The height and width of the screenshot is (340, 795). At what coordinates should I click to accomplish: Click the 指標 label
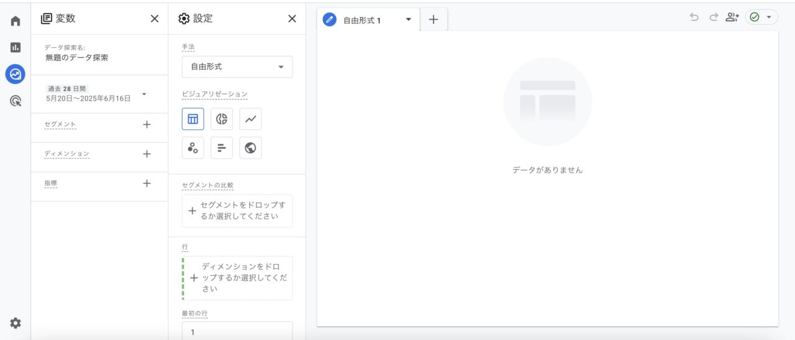pos(51,183)
